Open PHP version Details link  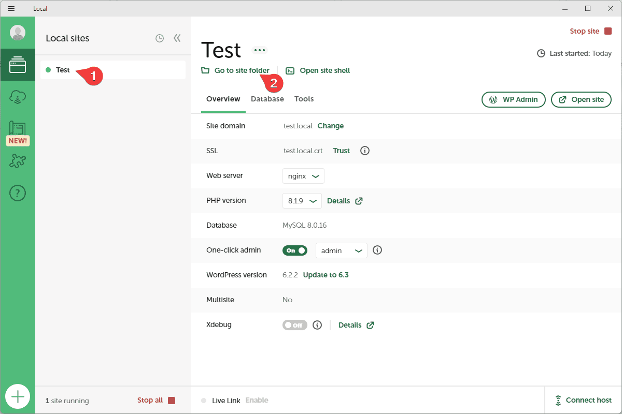(x=345, y=201)
